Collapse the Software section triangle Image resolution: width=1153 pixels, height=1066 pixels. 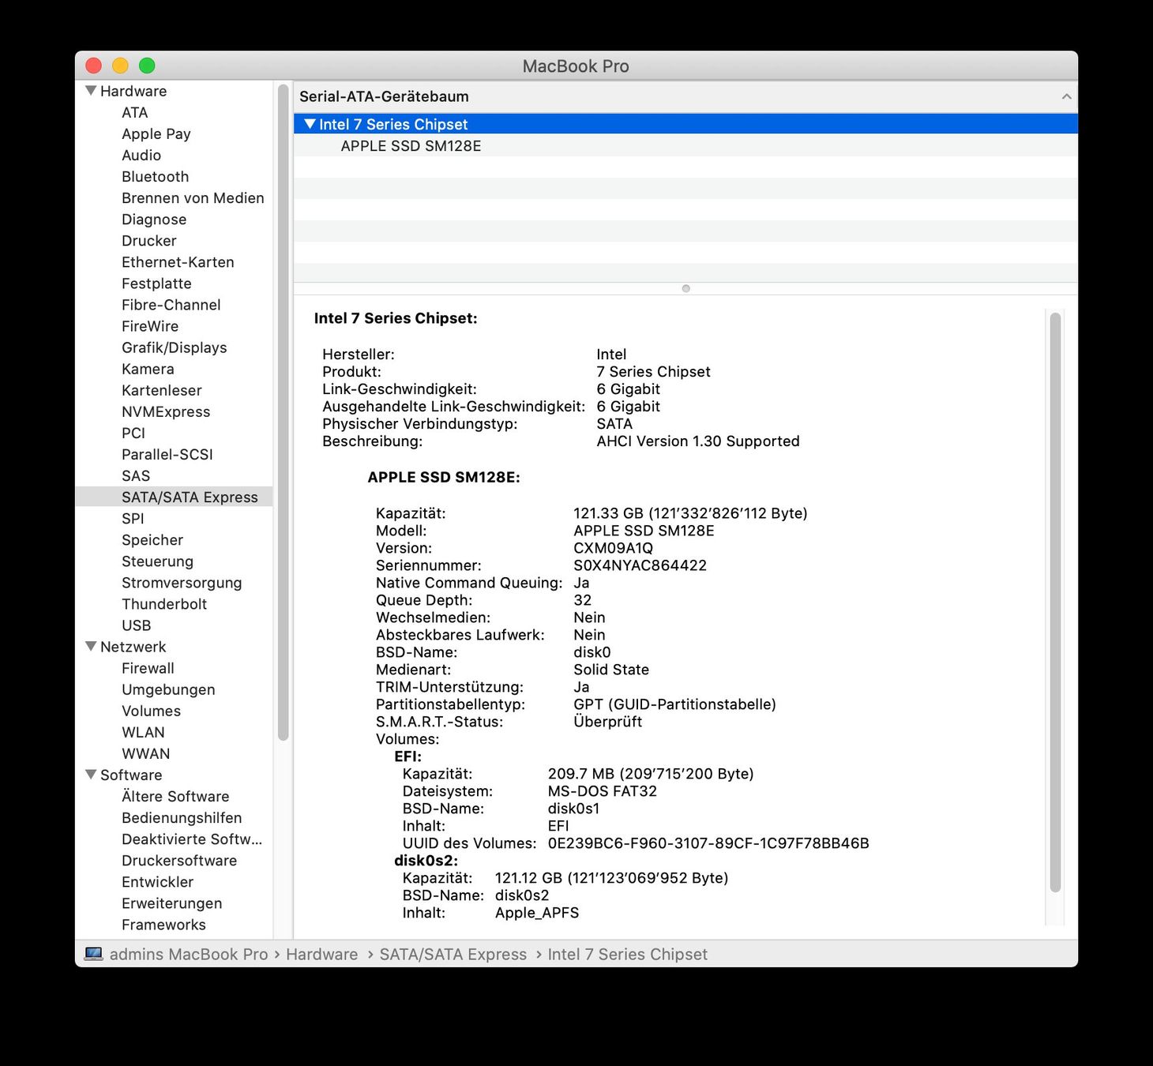pyautogui.click(x=91, y=775)
